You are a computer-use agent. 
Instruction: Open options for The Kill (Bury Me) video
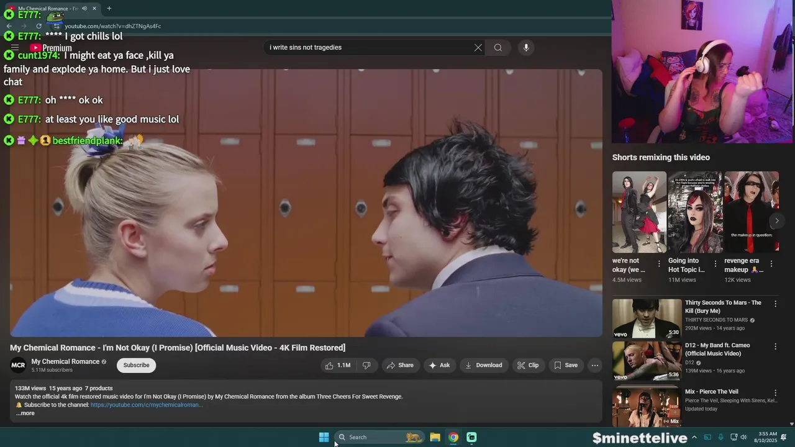pos(775,304)
